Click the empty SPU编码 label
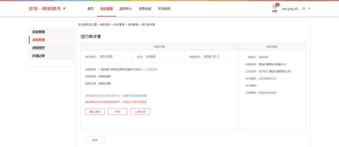 coord(252,85)
